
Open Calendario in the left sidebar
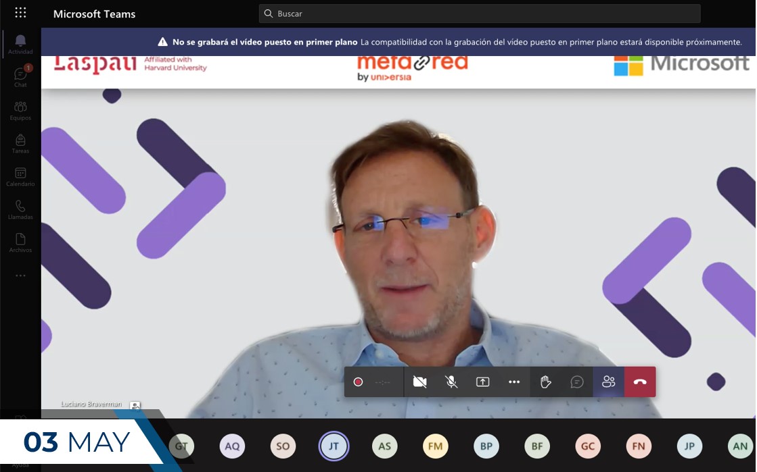click(20, 176)
